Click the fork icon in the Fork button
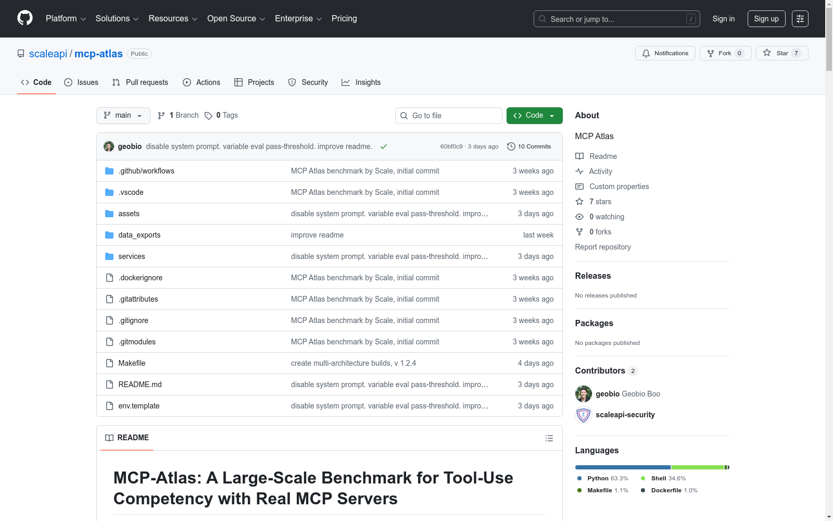 coord(711,53)
